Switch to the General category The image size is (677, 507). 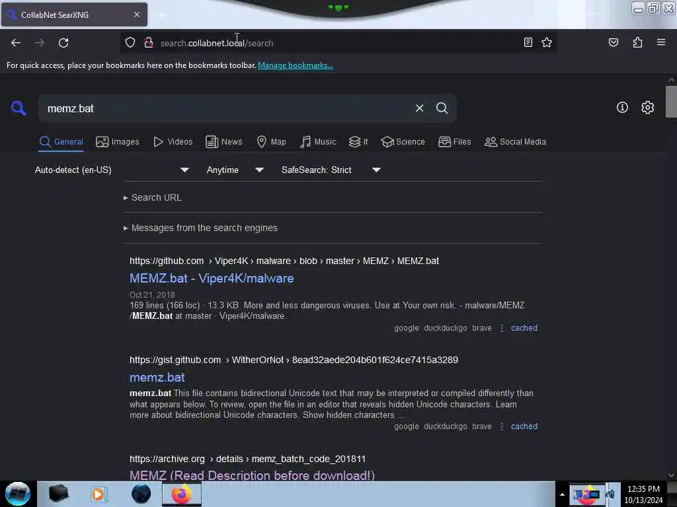pos(61,142)
